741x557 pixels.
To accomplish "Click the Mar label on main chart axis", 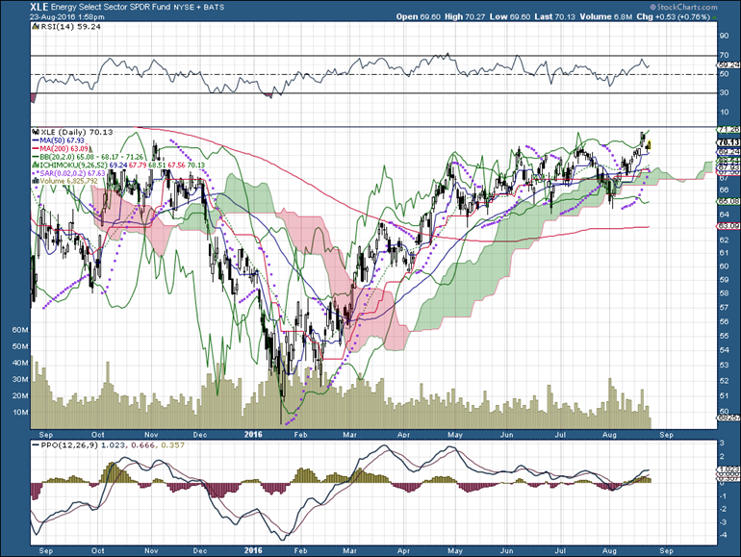I will coord(349,435).
